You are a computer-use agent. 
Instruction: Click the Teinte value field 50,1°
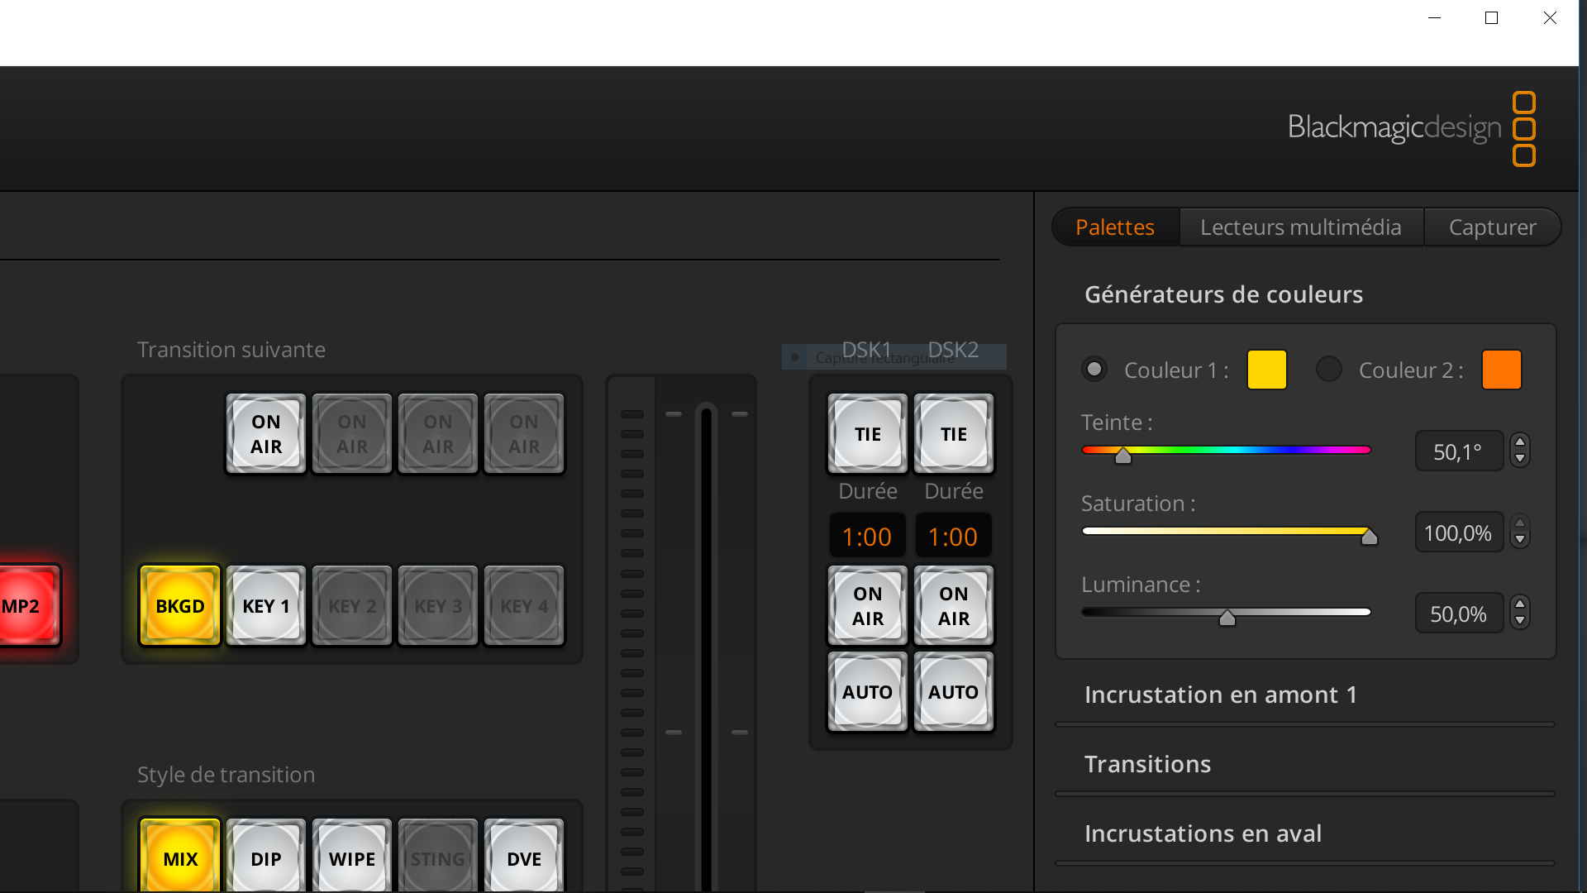tap(1459, 451)
